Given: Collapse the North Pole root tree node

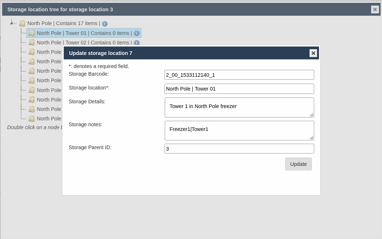Looking at the screenshot, I should [11, 23].
